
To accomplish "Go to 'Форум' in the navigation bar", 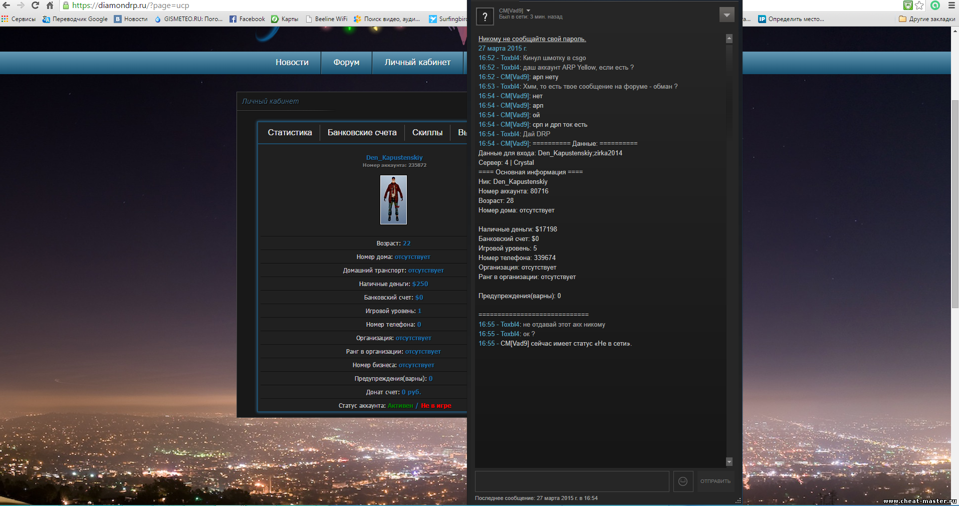I will [x=346, y=63].
